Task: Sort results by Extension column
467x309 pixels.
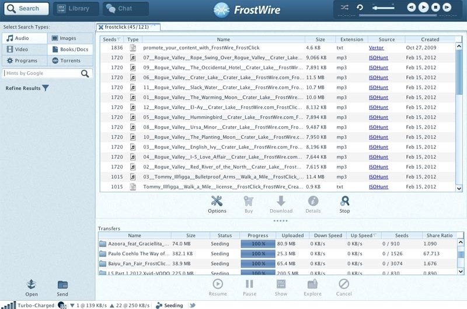Action: point(352,39)
